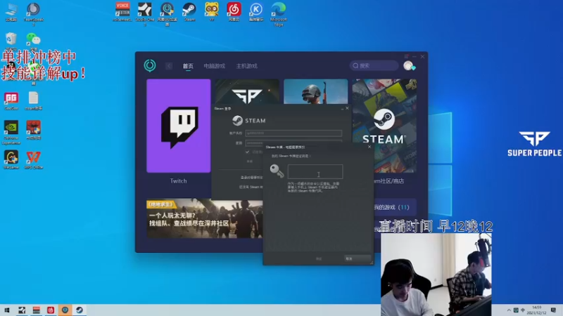Toggle the remember password checkbox
The width and height of the screenshot is (563, 316).
[x=248, y=152]
